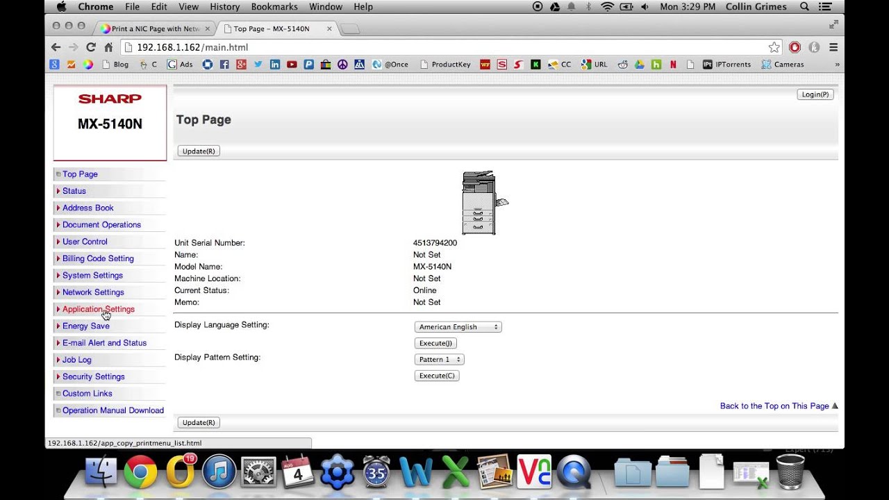The width and height of the screenshot is (889, 500).
Task: Open the Facebook bookmark icon
Action: point(224,64)
